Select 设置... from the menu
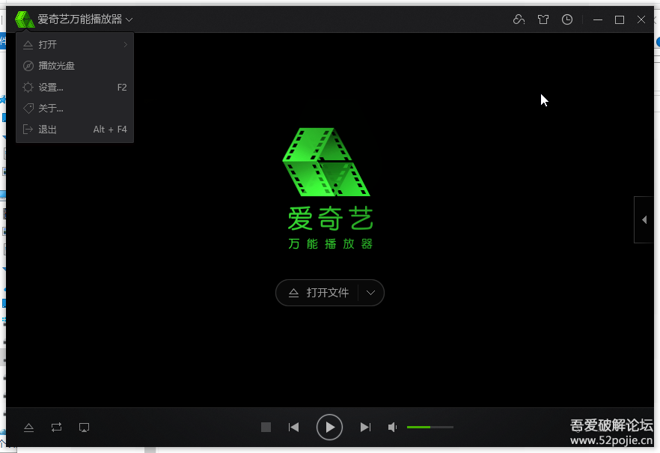This screenshot has width=660, height=453. point(51,88)
